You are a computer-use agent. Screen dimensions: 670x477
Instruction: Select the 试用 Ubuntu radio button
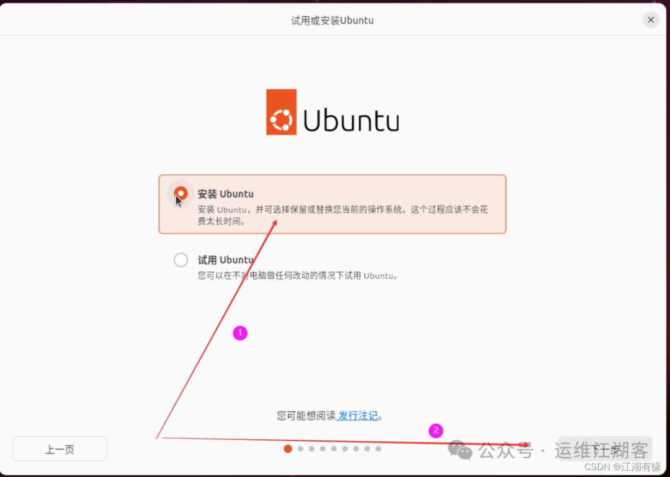(x=181, y=260)
